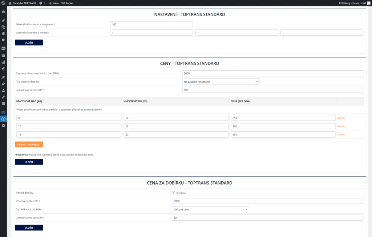Click the collapse-menu play icon in sidebar

point(3,126)
